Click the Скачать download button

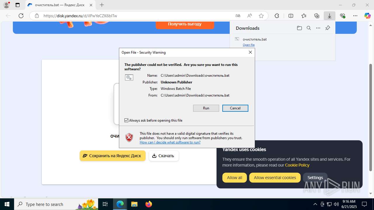tap(164, 156)
